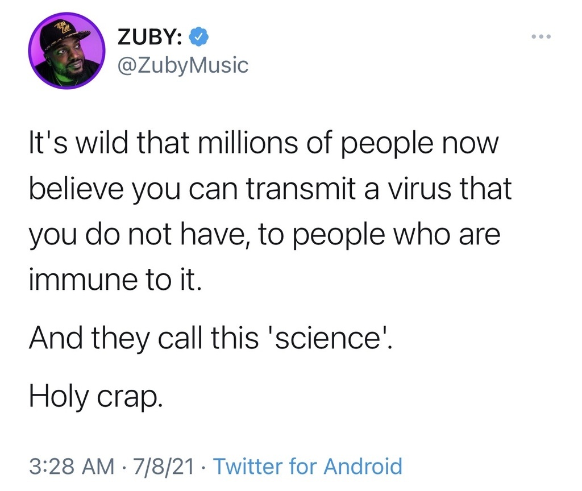Click the line "And they call this"

coord(211,339)
